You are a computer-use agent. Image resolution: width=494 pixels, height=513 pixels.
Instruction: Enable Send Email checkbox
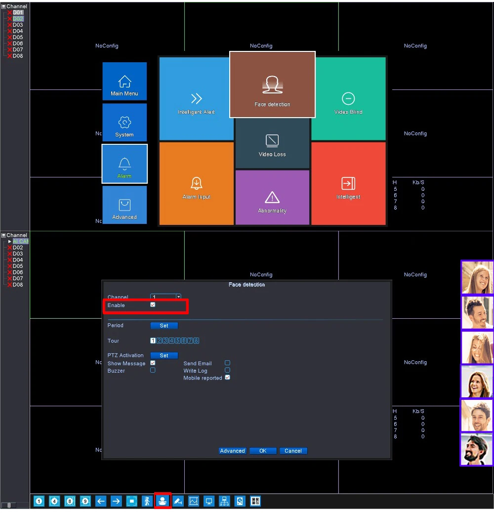(228, 363)
